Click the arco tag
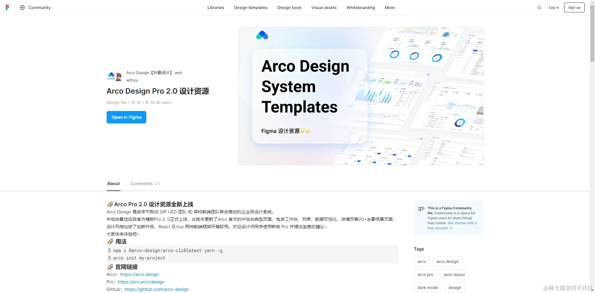Viewport: 595px width, 293px height. pyautogui.click(x=422, y=261)
